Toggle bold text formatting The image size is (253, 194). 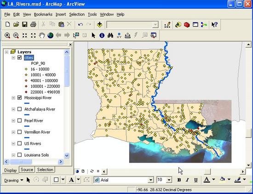click(179, 180)
